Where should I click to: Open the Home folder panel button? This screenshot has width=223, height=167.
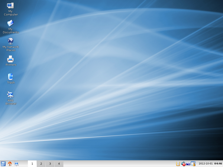pyautogui.click(x=10, y=164)
